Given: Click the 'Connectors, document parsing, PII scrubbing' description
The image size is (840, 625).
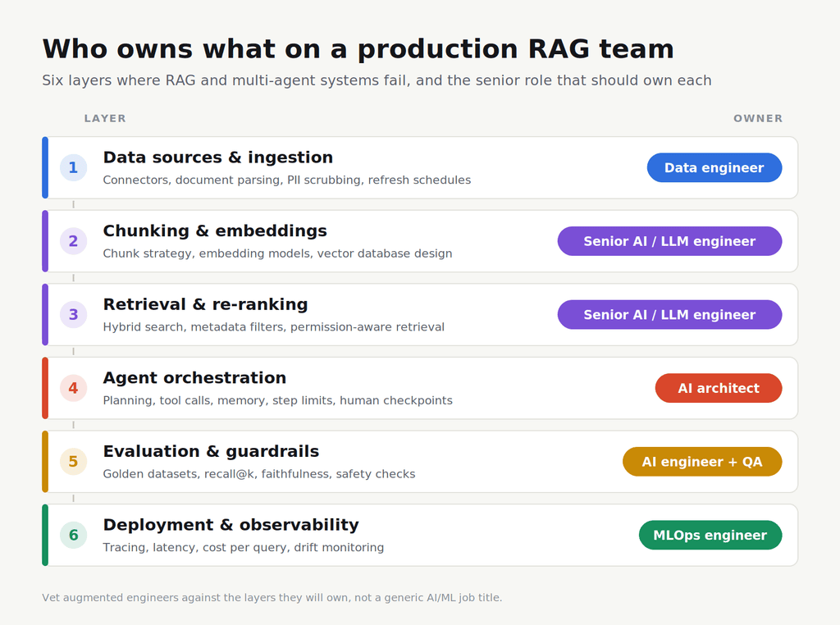Looking at the screenshot, I should (x=286, y=180).
